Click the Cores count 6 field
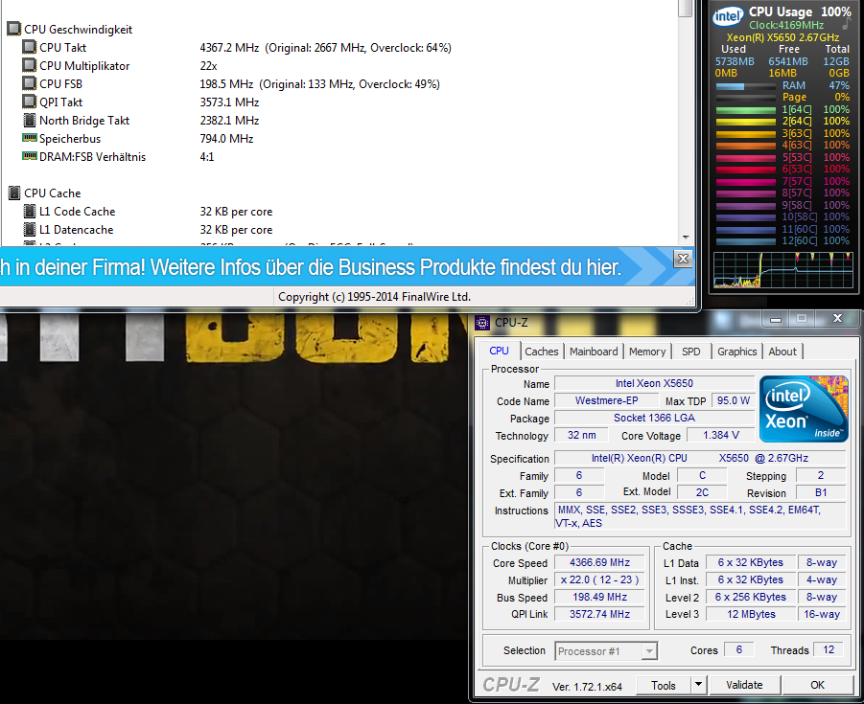Screen dimensions: 864x704 (739, 650)
